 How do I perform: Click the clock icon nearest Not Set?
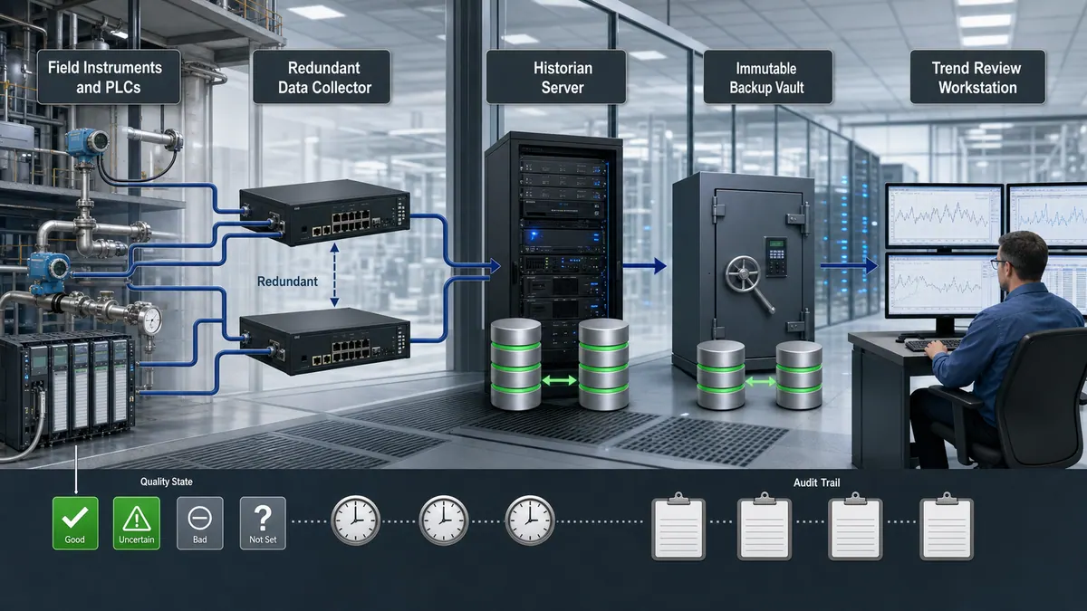[355, 520]
